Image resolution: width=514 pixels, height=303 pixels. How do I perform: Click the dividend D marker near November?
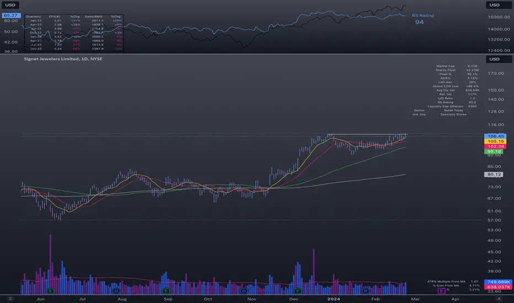tap(244, 290)
